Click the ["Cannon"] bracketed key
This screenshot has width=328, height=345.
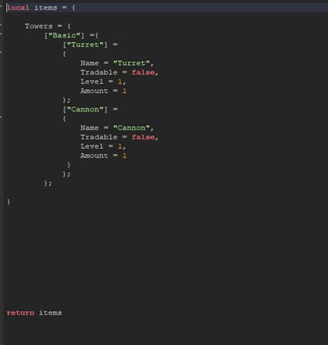[x=85, y=109]
